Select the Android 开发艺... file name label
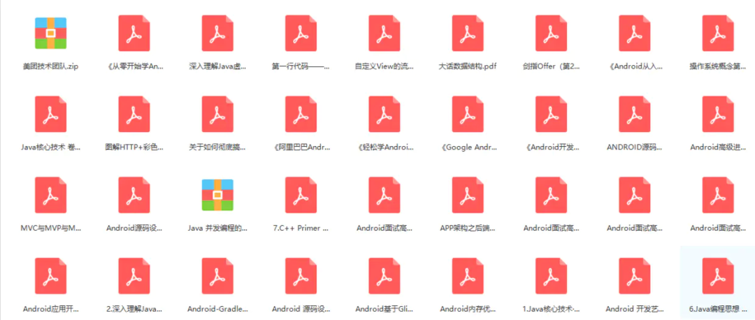Viewport: 755px width, 320px height. (x=635, y=309)
